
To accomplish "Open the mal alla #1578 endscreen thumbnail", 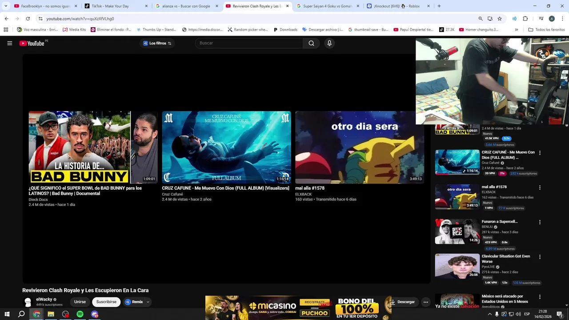I will [360, 147].
